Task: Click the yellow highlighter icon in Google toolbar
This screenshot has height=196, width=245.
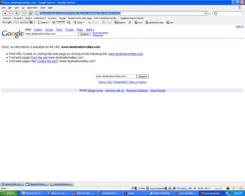Action: pos(130,22)
